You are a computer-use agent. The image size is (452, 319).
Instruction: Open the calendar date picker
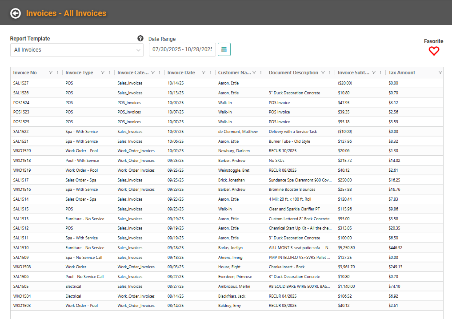(224, 49)
